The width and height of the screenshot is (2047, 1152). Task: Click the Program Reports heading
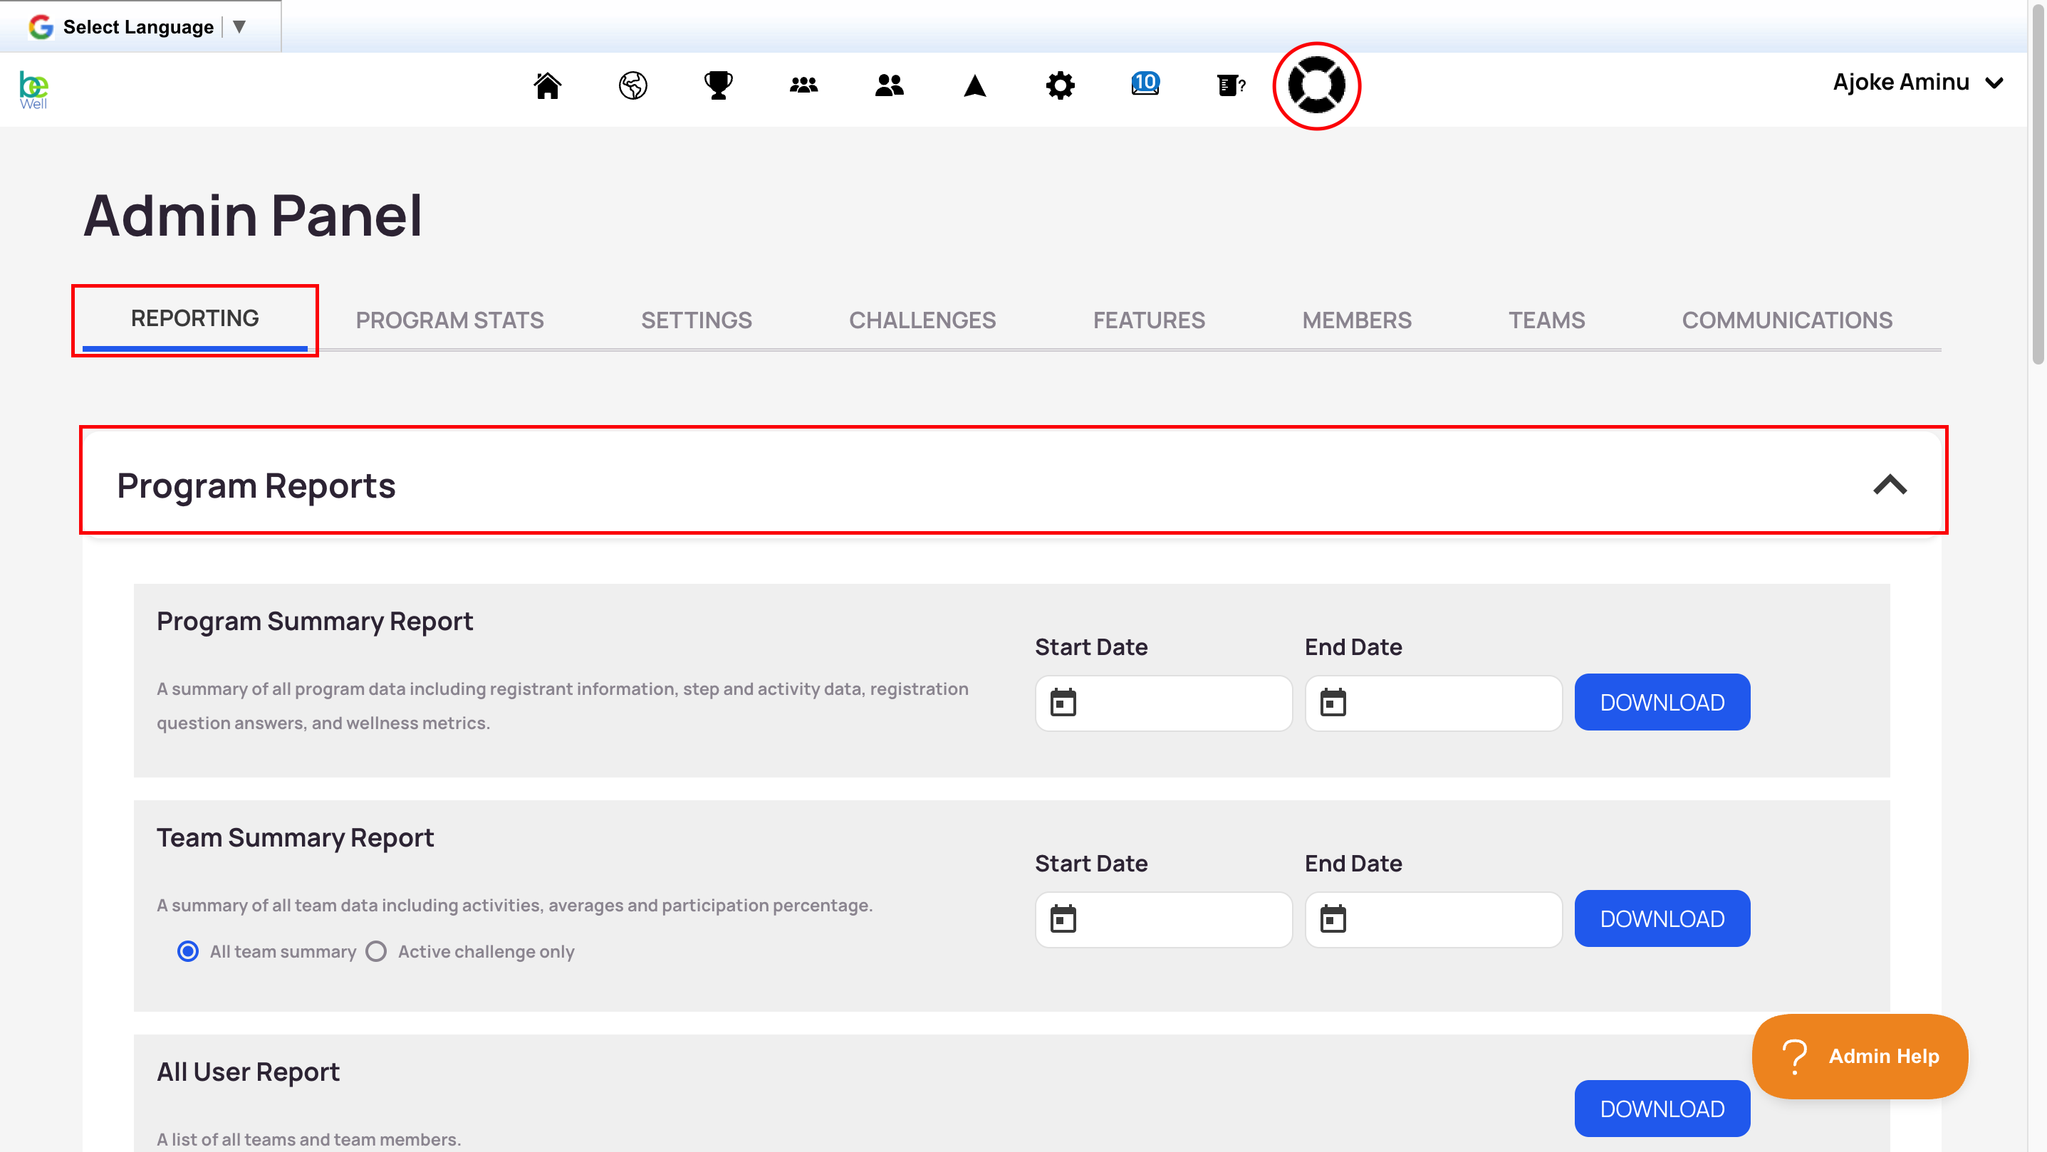(256, 486)
